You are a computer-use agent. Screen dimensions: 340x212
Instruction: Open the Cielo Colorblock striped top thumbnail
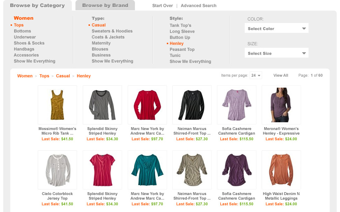coord(57,170)
